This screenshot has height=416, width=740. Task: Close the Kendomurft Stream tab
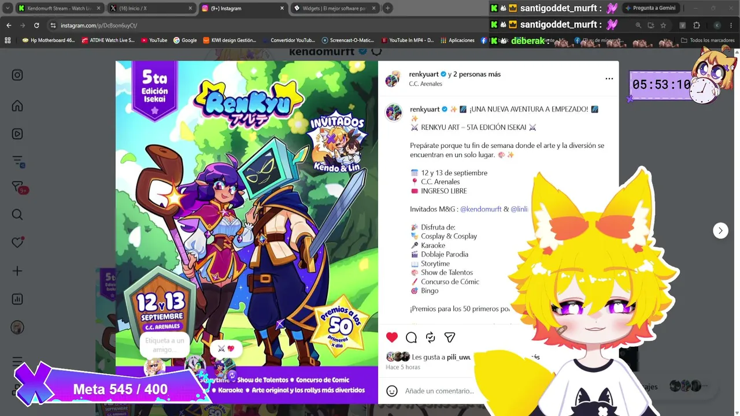coord(99,8)
